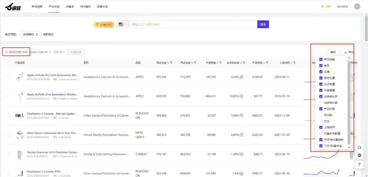Viewport: 368px width, 177px height.
Task: Open Apple AirPods Pro (2nd Generation) product link
Action: click(x=52, y=75)
